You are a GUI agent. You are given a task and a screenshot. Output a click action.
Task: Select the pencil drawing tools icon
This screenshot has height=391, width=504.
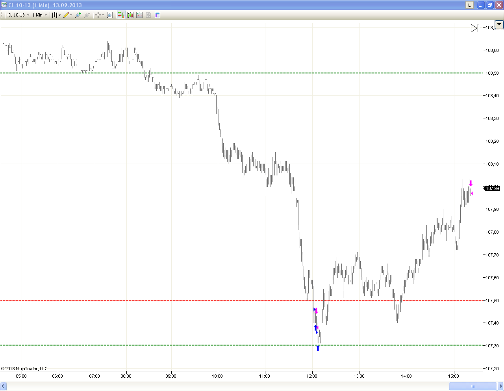[x=66, y=15]
